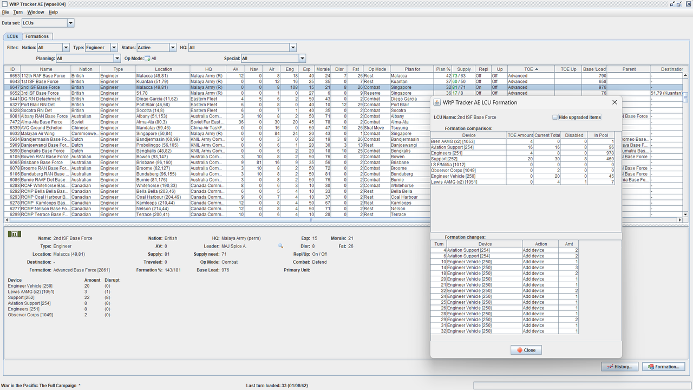Screen dimensions: 693x390
Task: Select the 1st ISF Base Force row
Action: point(343,81)
